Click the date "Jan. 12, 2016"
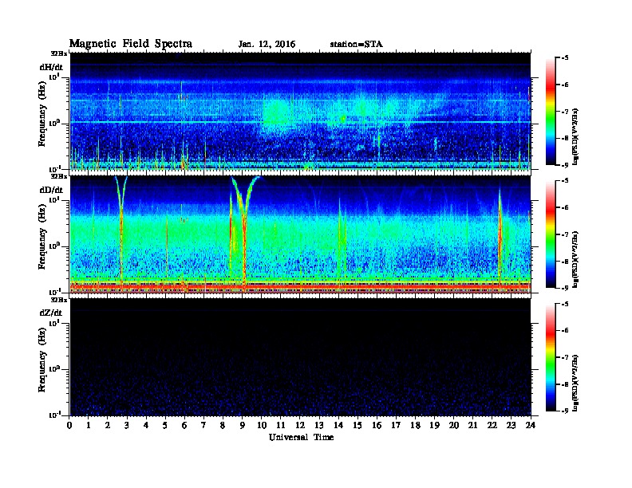 267,45
